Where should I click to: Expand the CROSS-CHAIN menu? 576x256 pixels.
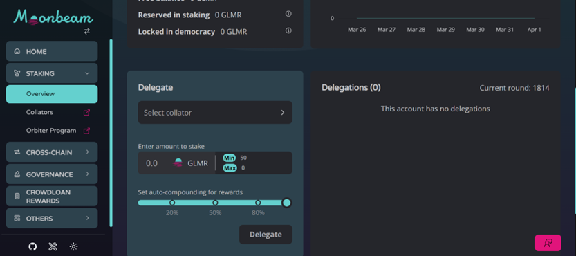coord(52,152)
